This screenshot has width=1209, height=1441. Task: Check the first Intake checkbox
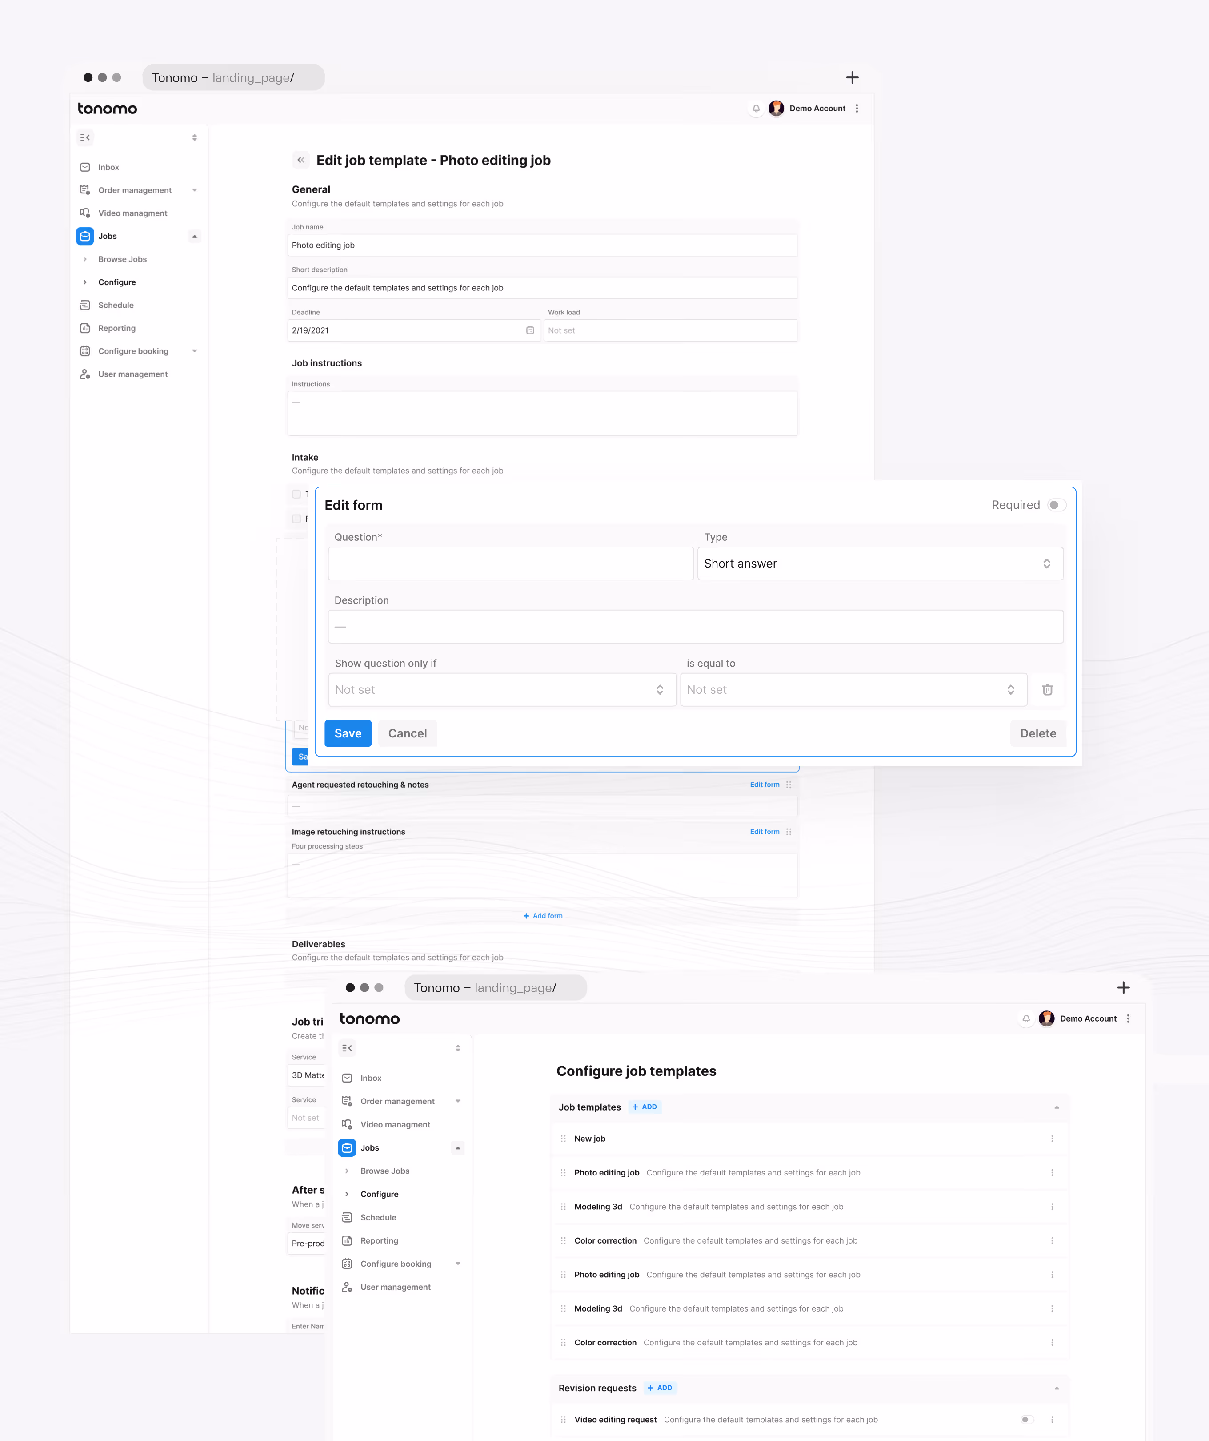296,494
